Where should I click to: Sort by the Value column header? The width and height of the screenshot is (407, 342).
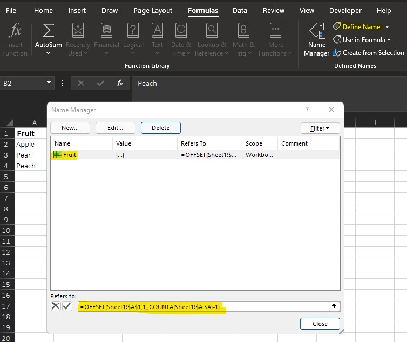145,143
